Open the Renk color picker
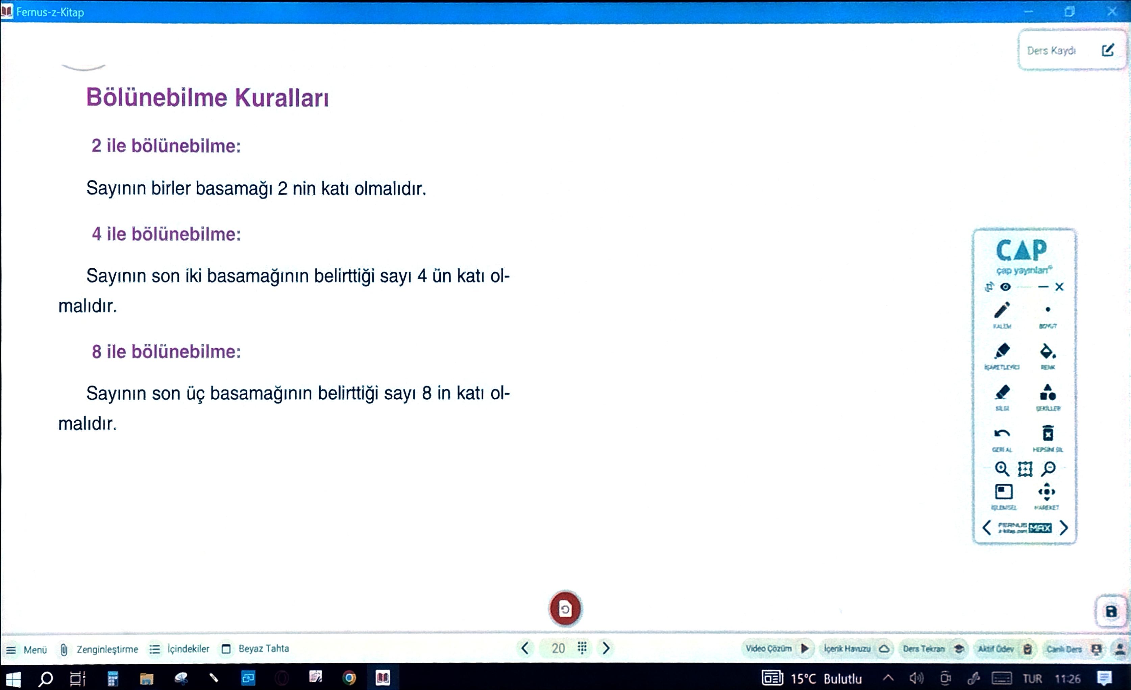 (1048, 352)
